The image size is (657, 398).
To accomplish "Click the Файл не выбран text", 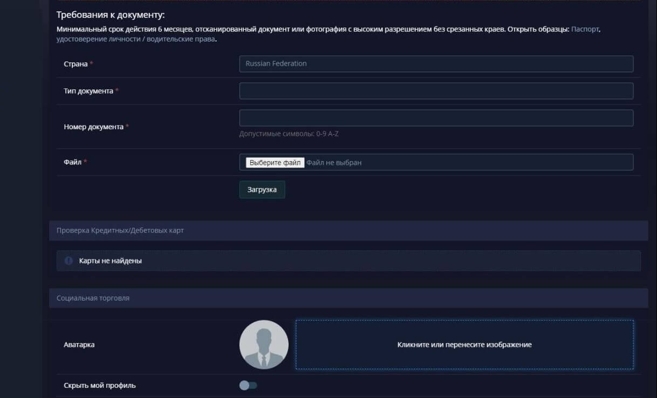I will pyautogui.click(x=334, y=163).
